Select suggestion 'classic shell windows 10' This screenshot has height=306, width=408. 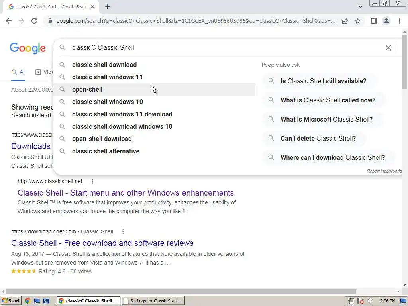click(x=154, y=102)
